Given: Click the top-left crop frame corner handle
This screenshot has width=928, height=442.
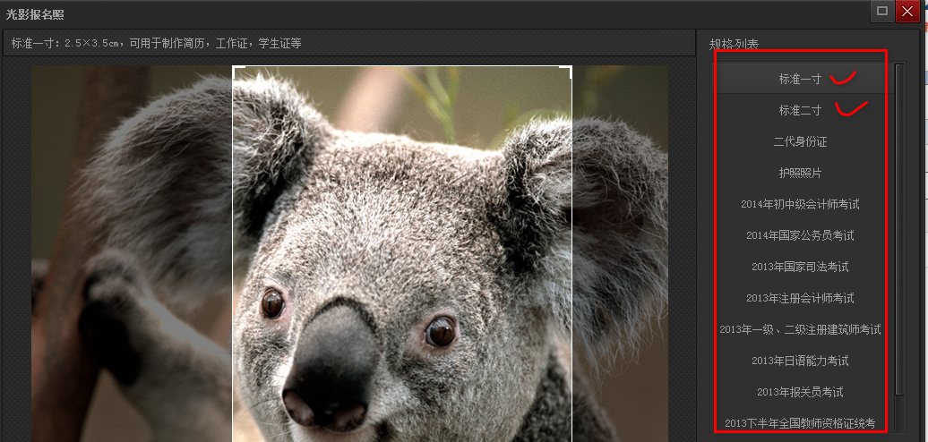Looking at the screenshot, I should pyautogui.click(x=239, y=72).
